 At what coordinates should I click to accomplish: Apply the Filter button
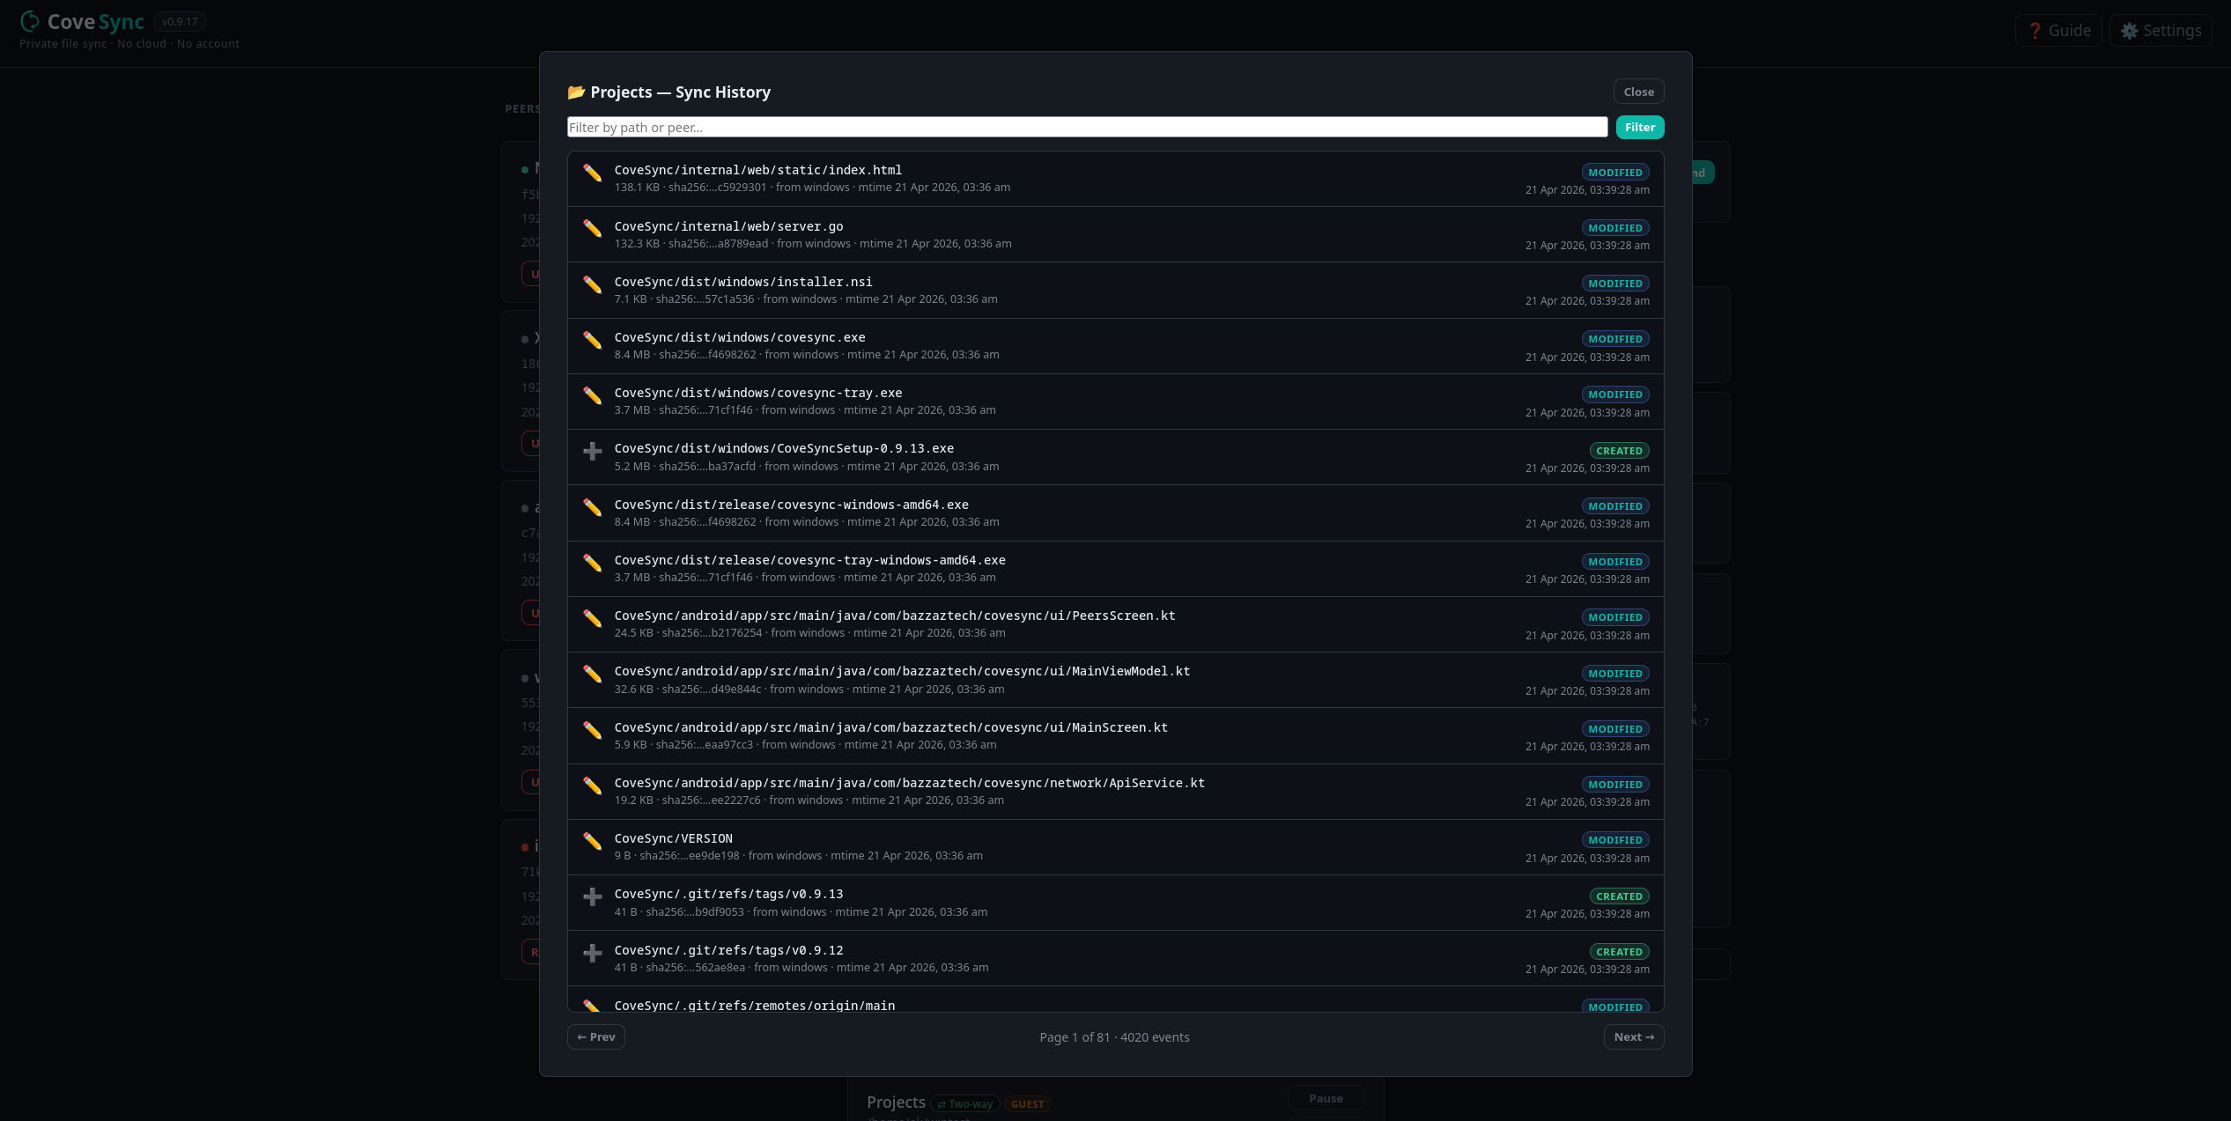pyautogui.click(x=1639, y=128)
